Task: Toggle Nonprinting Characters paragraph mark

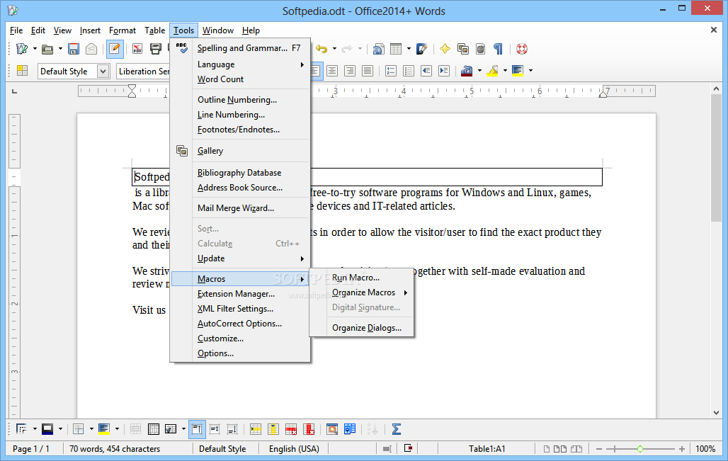Action: click(498, 49)
